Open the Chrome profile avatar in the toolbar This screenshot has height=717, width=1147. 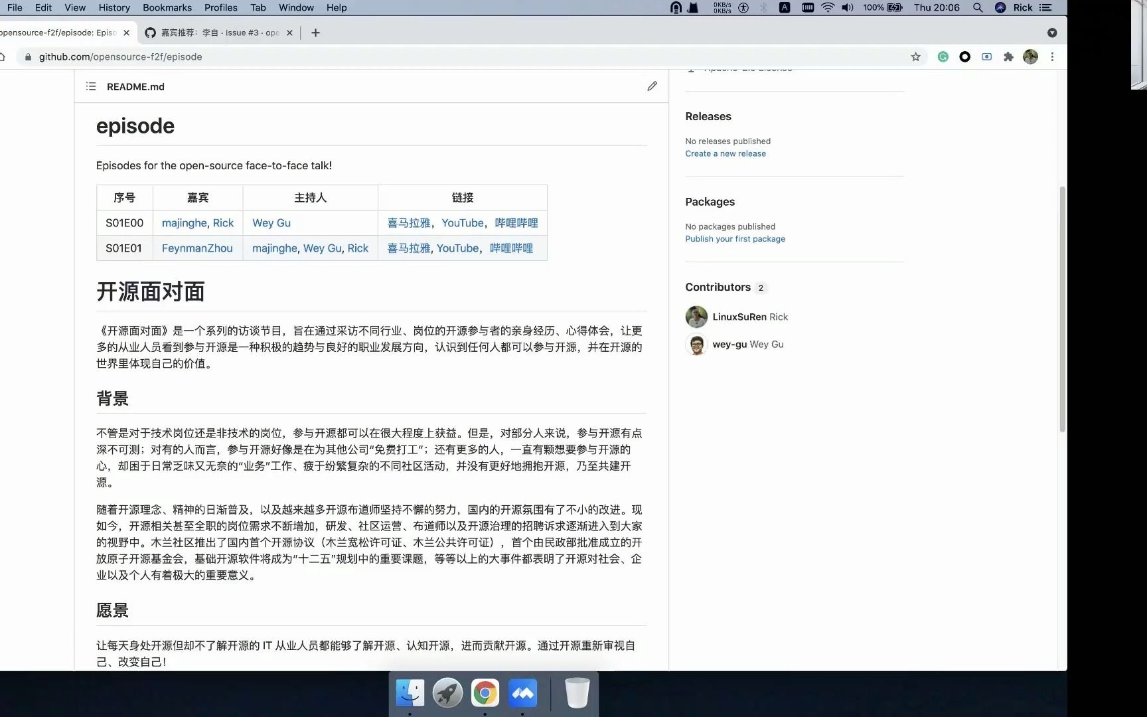point(1030,57)
